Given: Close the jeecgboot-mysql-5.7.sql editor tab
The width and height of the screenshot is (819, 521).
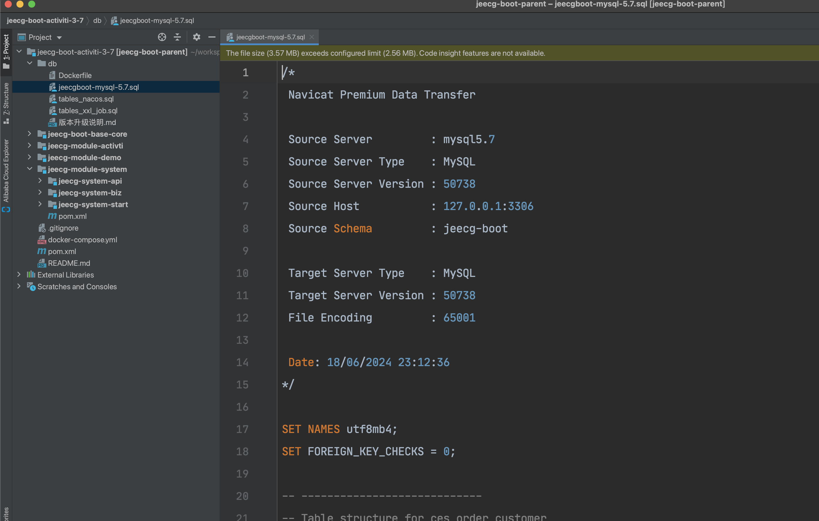Looking at the screenshot, I should coord(311,37).
